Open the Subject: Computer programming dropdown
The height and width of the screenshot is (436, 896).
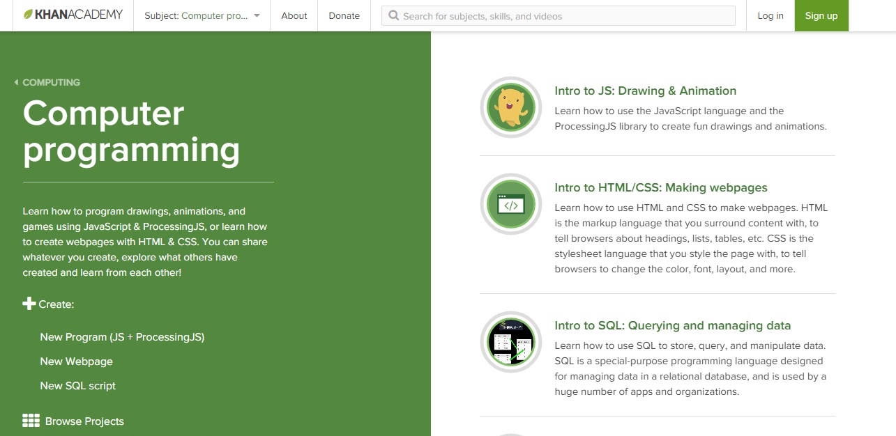click(x=202, y=15)
